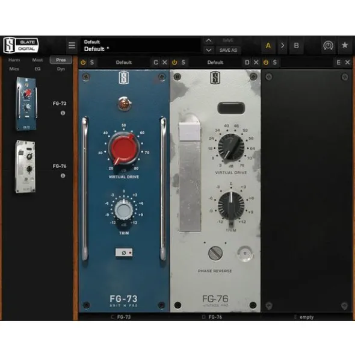The width and height of the screenshot is (355, 356).
Task: Click the Slate logo on FG-76 panel
Action: point(215,78)
